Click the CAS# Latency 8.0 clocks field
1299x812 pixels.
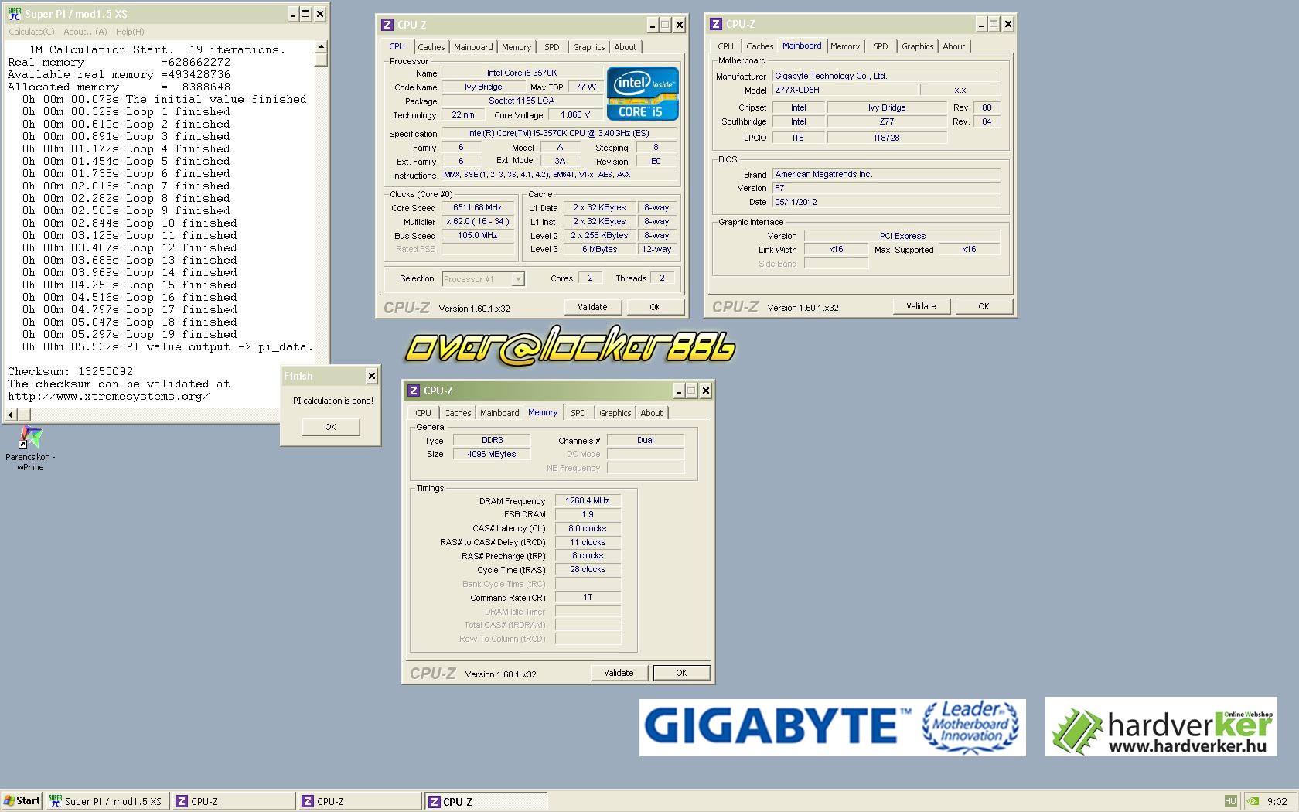[588, 528]
